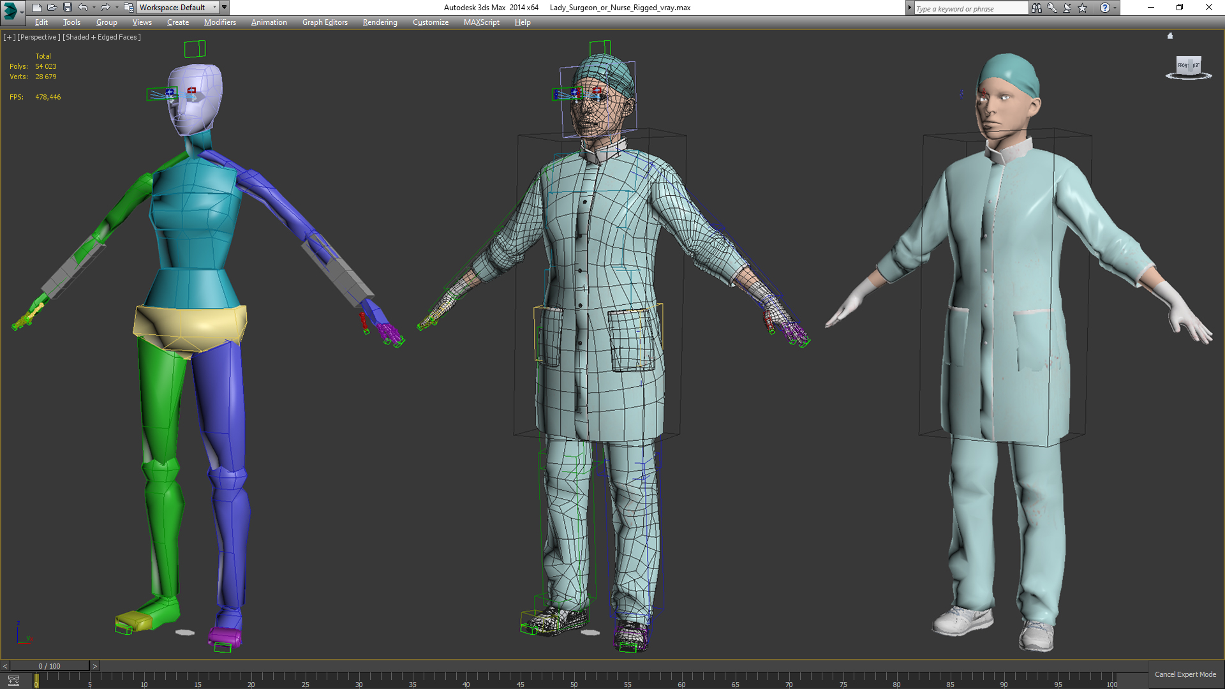Click the Redo arrow icon
This screenshot has height=689, width=1225.
(105, 8)
